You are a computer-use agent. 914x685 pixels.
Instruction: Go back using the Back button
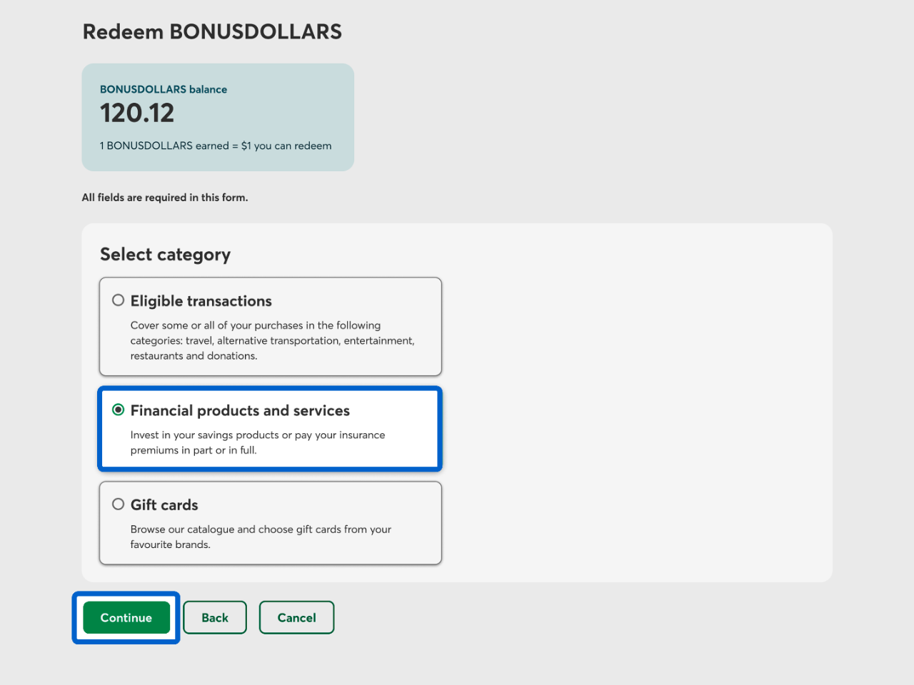215,617
